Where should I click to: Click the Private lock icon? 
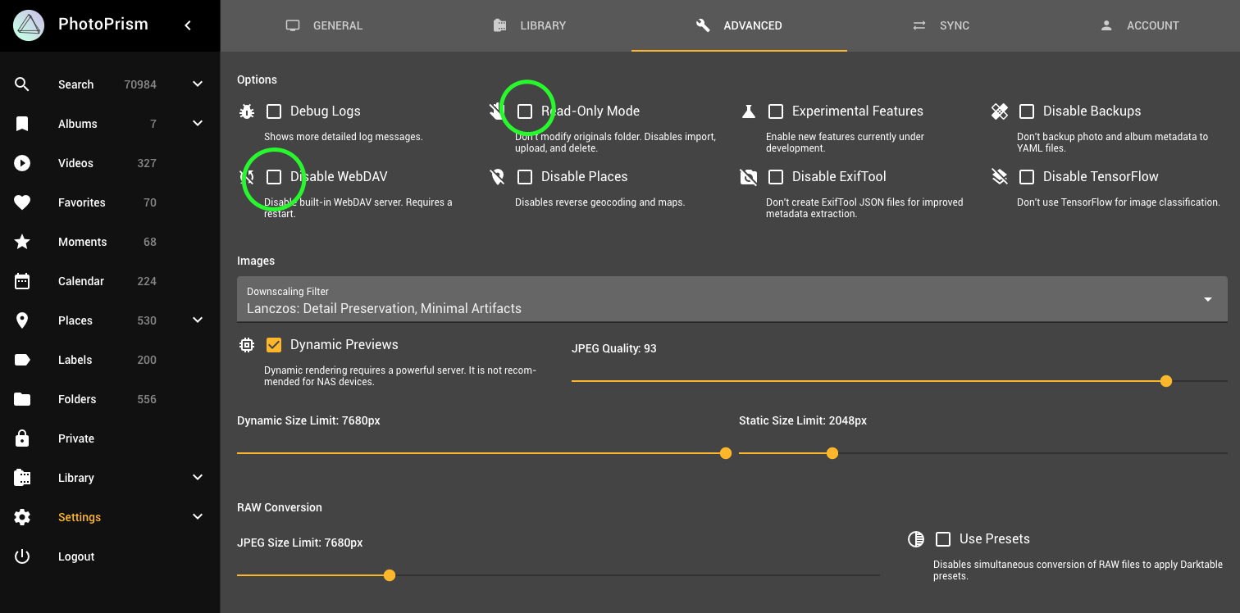pos(22,438)
